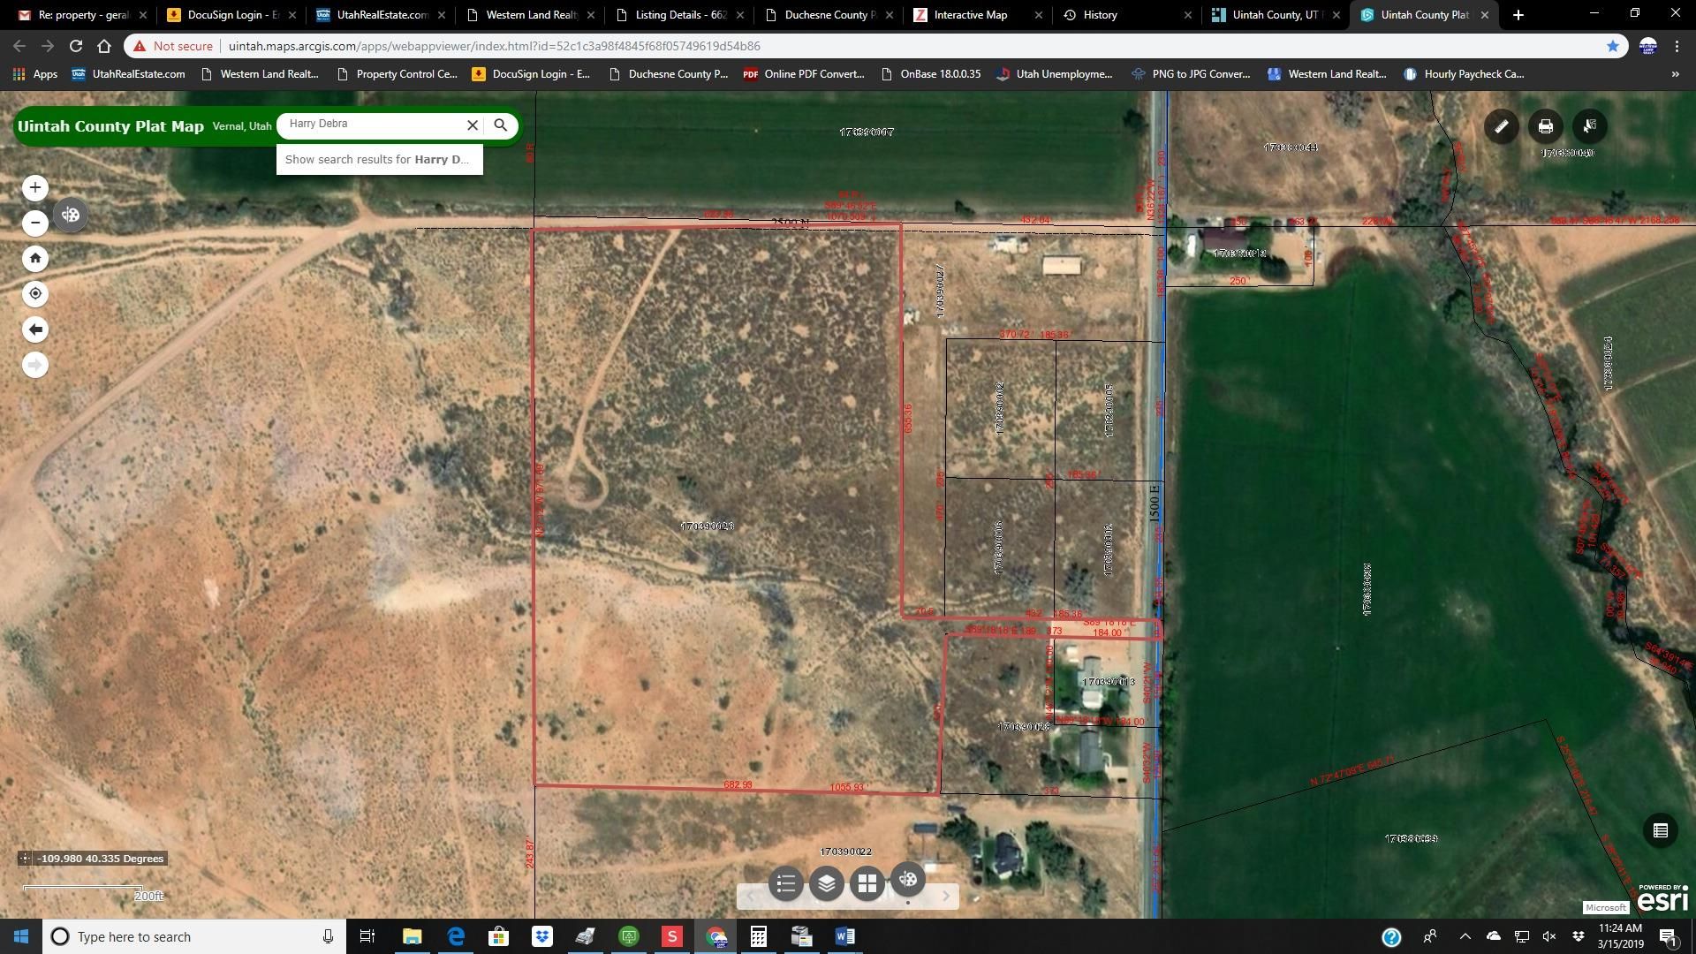Zoom in using the plus button
The width and height of the screenshot is (1696, 954).
(x=35, y=187)
